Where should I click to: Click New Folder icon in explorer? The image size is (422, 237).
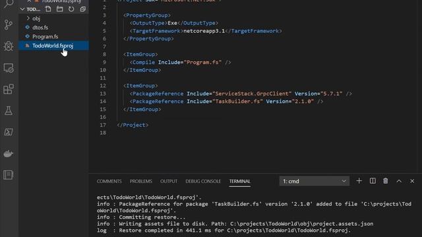pyautogui.click(x=60, y=9)
